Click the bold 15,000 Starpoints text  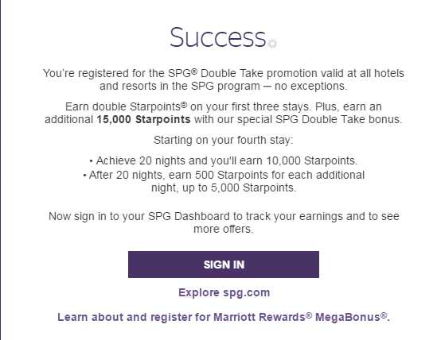coord(143,119)
